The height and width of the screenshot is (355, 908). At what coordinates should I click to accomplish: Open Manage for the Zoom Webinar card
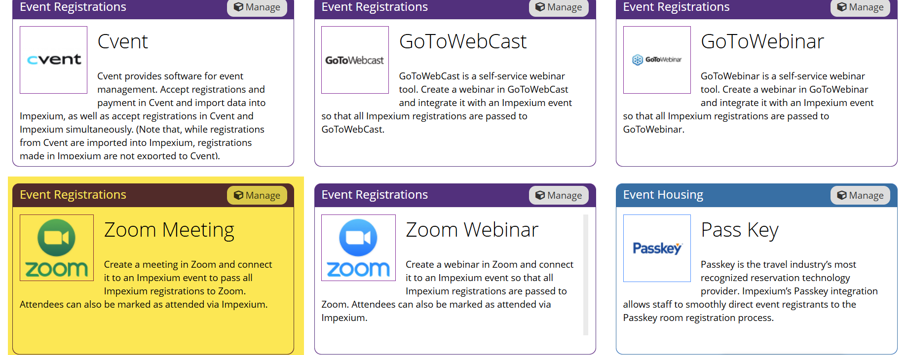[x=559, y=195]
